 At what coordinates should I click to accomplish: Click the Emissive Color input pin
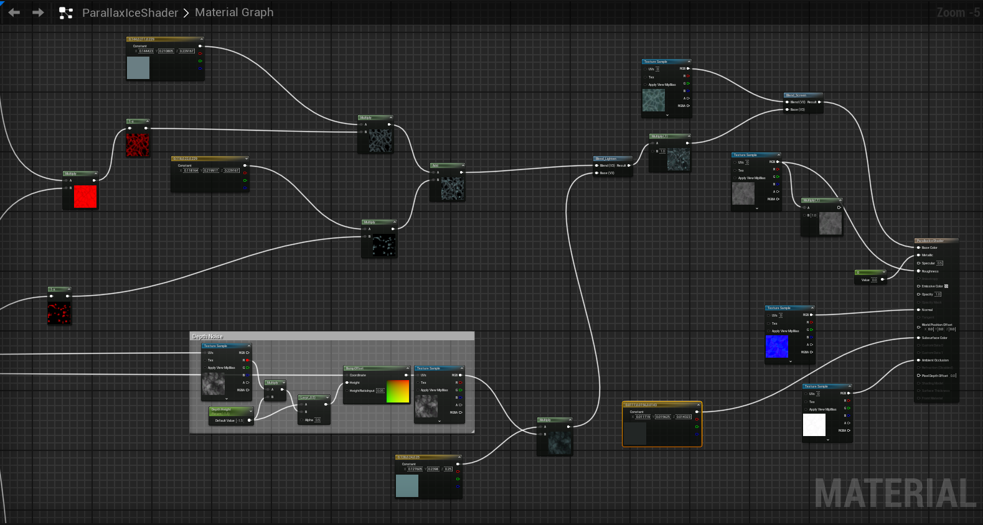[919, 286]
